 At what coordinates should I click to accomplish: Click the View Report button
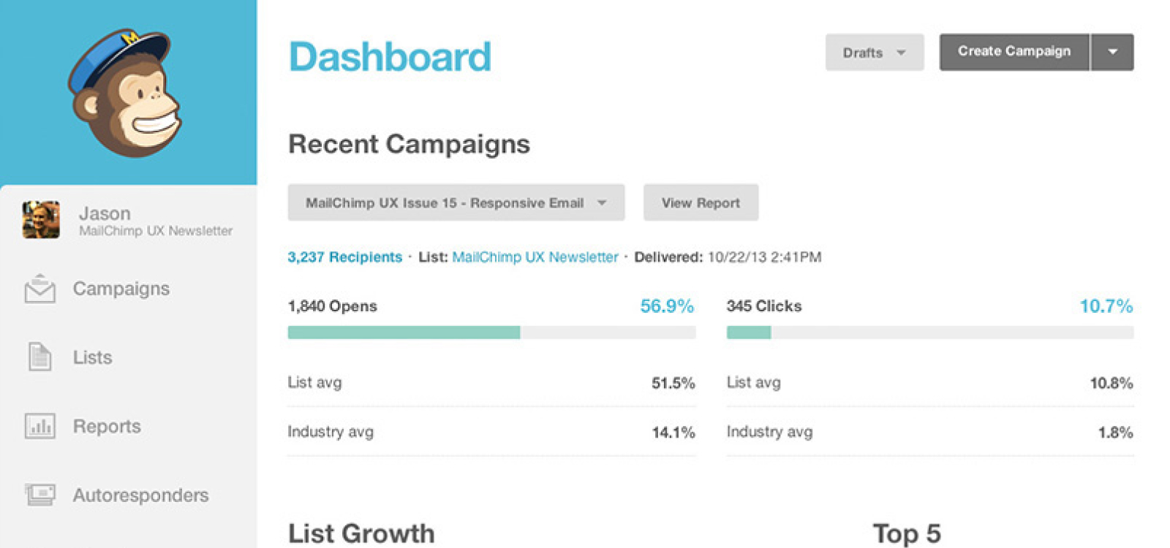(x=701, y=202)
